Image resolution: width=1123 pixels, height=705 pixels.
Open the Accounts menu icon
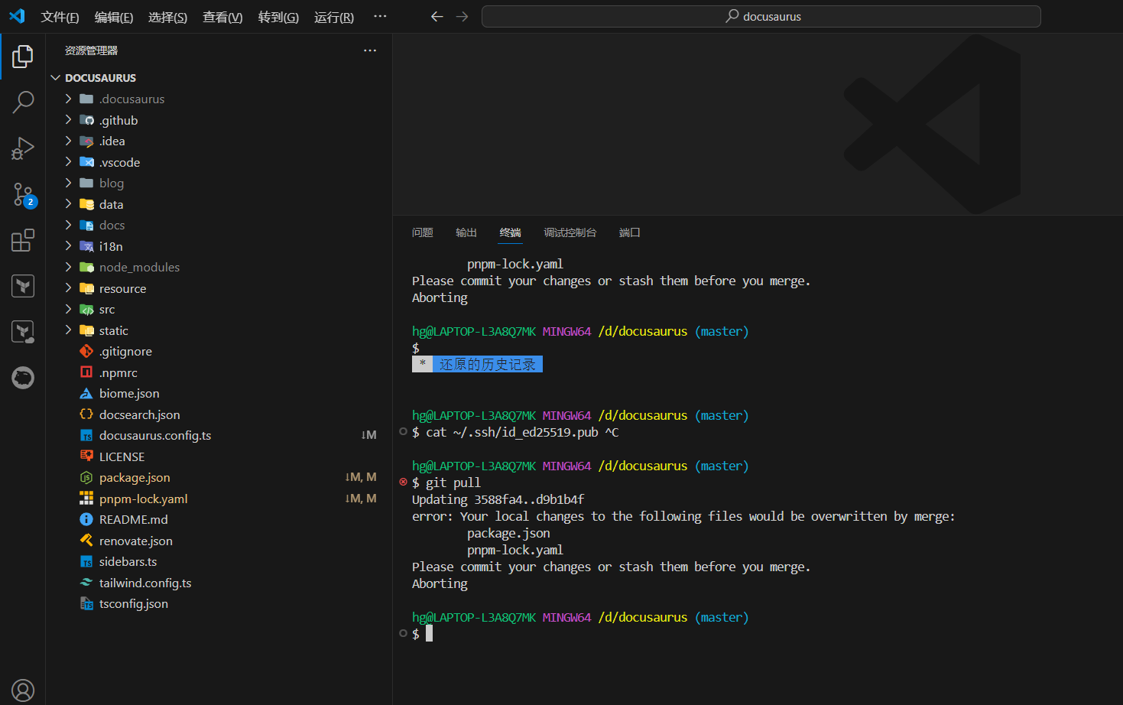[x=23, y=690]
